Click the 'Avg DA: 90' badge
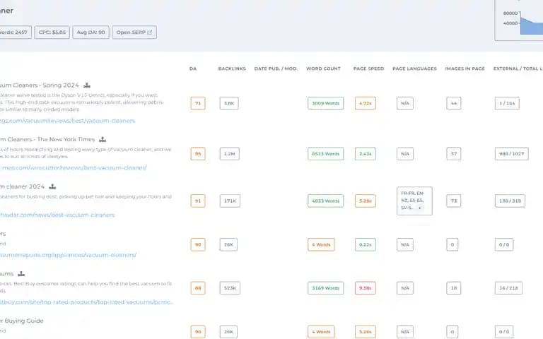 click(90, 32)
